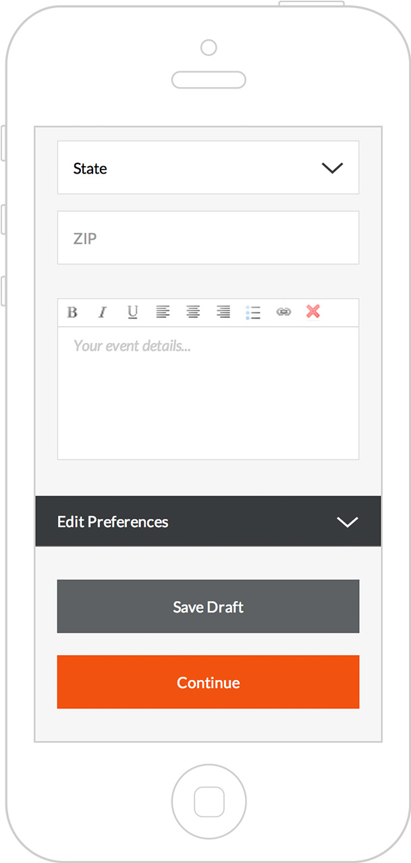This screenshot has height=863, width=411.
Task: Tap the orange Continue button
Action: (208, 682)
